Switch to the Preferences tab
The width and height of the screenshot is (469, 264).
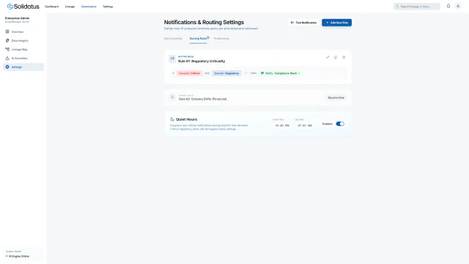[x=221, y=39]
